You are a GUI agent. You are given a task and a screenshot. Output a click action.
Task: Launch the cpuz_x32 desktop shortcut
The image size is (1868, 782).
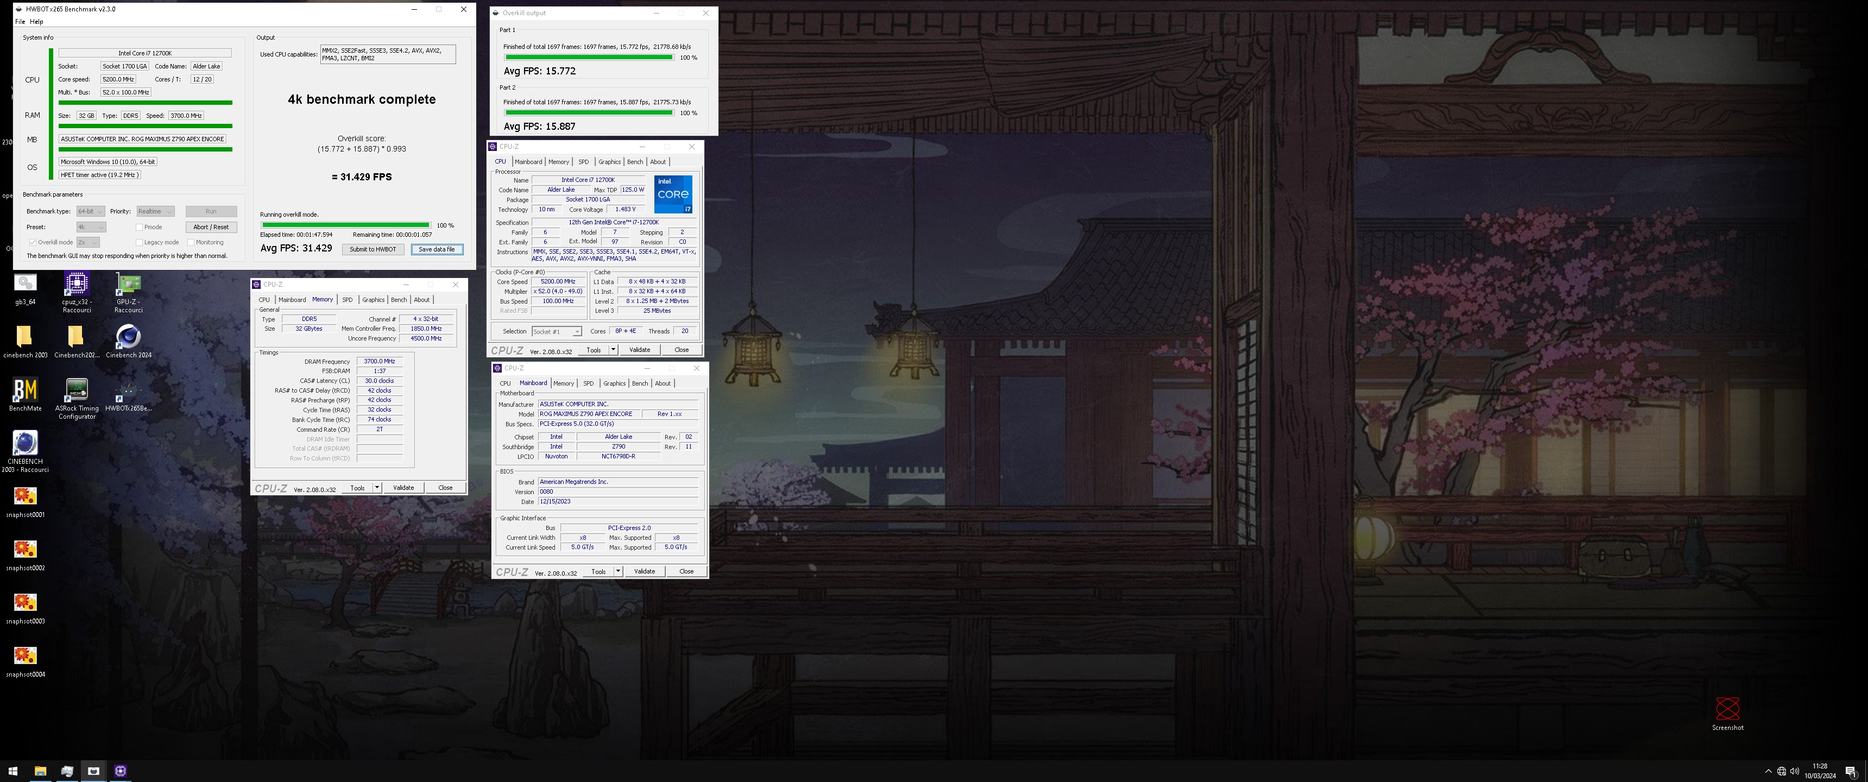click(76, 292)
